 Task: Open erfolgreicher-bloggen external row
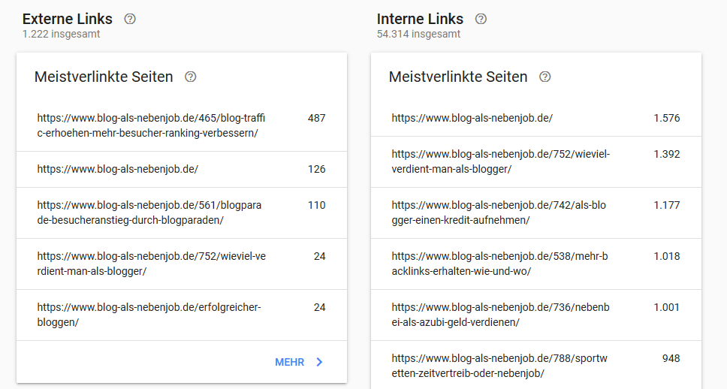(x=182, y=315)
